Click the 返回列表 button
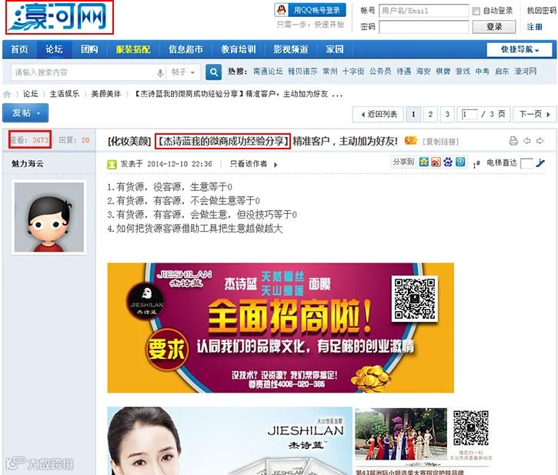558x475 pixels. tap(378, 114)
